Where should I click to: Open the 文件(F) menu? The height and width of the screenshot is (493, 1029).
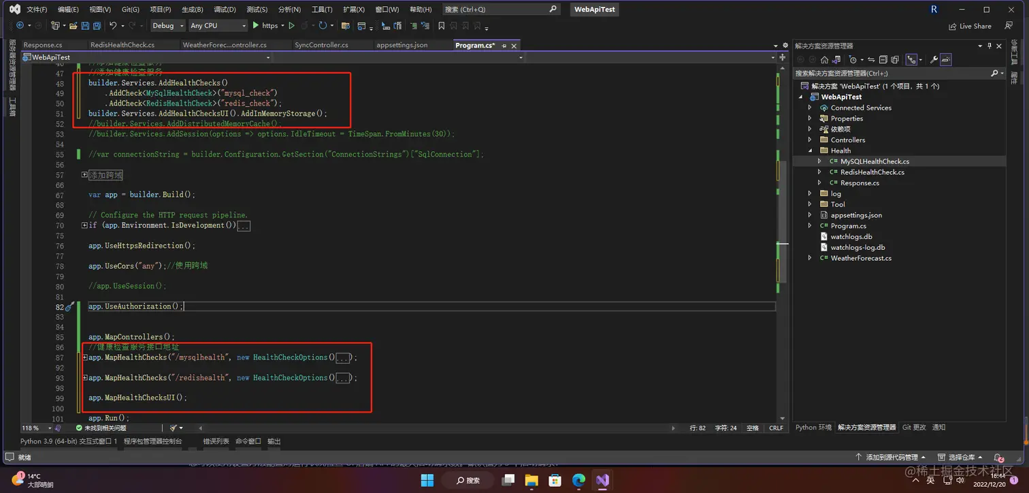[x=37, y=10]
